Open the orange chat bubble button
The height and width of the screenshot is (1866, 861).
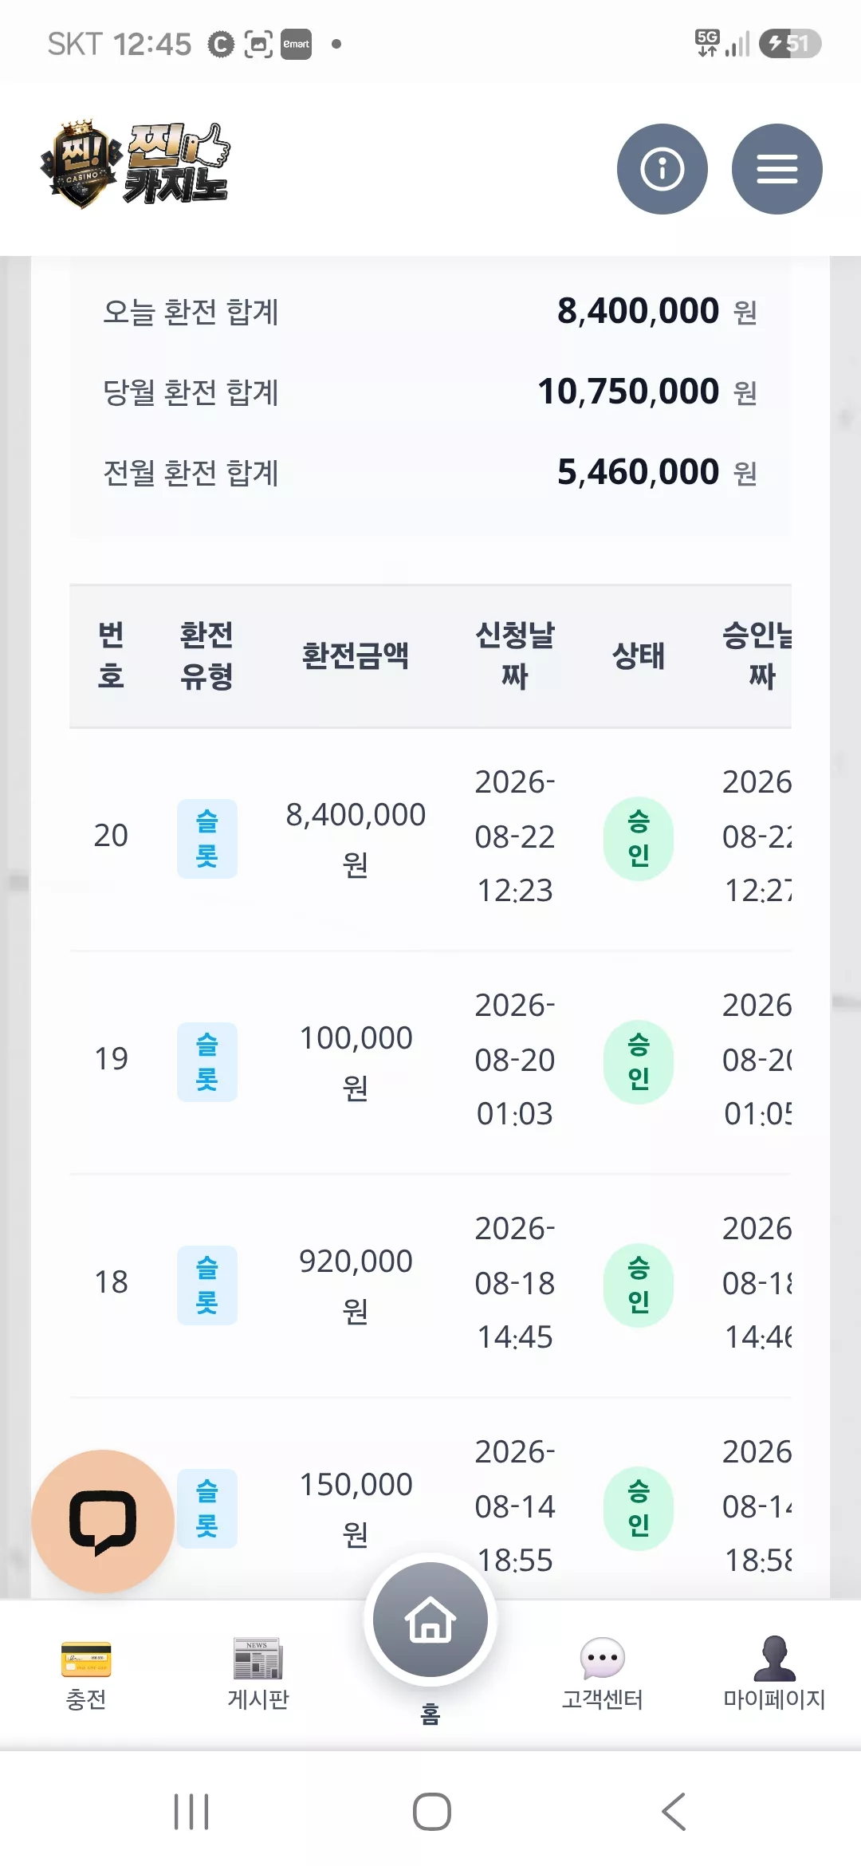103,1521
